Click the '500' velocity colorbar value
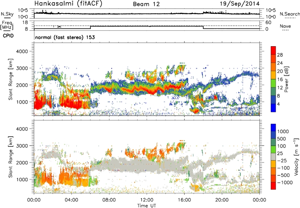The image size is (300, 208). 282,139
